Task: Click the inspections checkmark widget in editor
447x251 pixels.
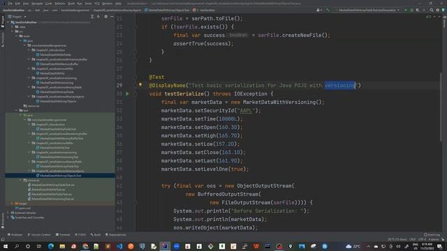Action: click(428, 17)
